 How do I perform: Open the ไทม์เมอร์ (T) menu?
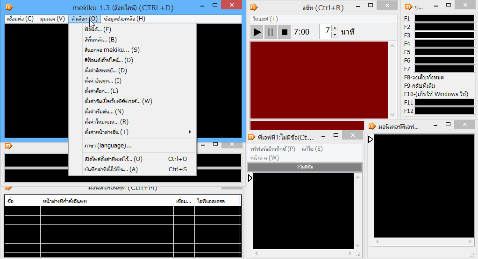click(x=265, y=19)
